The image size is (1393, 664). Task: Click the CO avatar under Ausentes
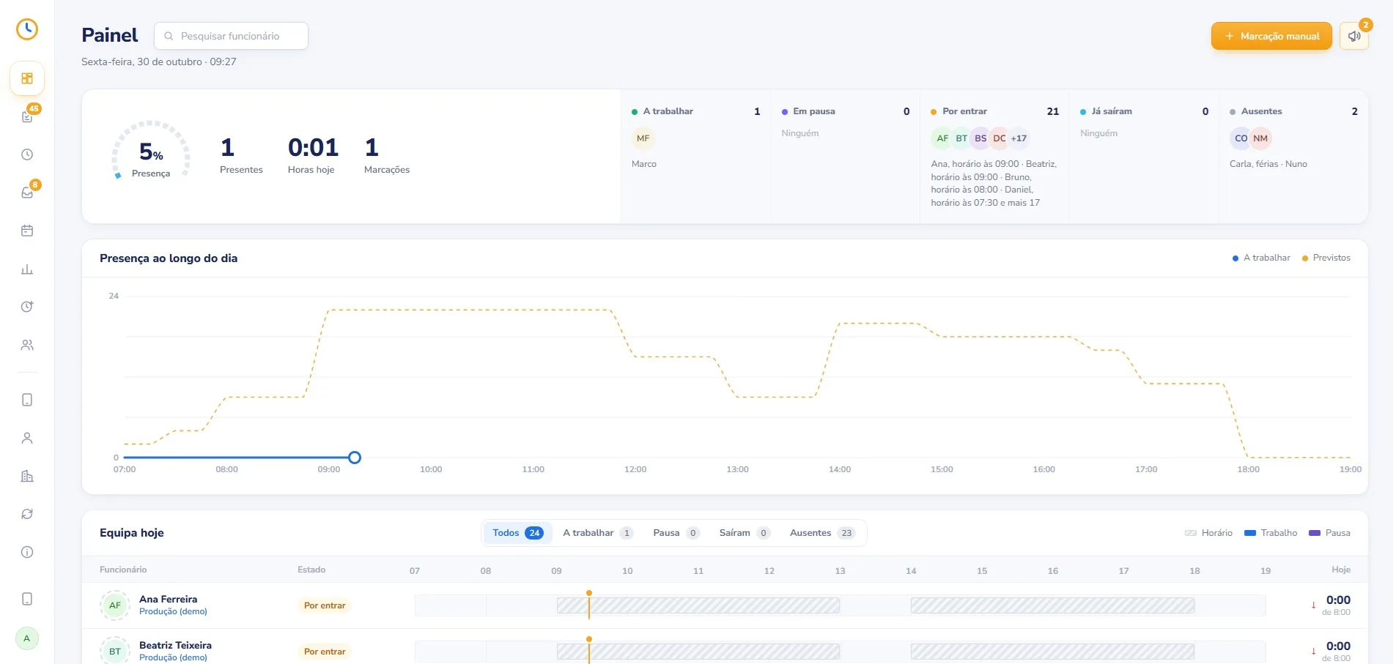1241,138
